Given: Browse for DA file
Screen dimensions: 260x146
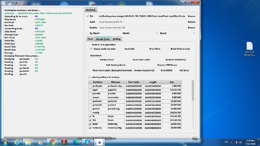Looking at the screenshot, I should (191, 16).
